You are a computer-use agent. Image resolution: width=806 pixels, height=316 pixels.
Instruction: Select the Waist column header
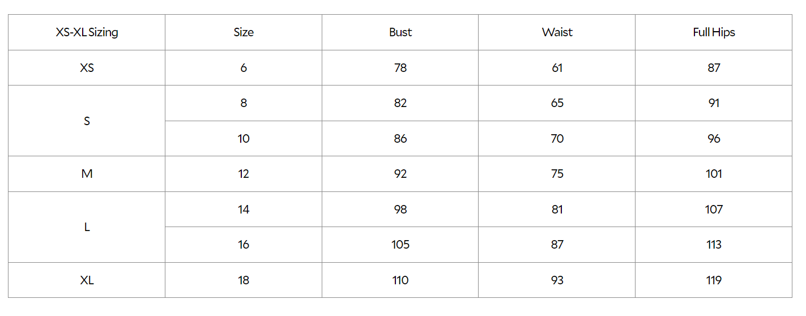(x=557, y=32)
